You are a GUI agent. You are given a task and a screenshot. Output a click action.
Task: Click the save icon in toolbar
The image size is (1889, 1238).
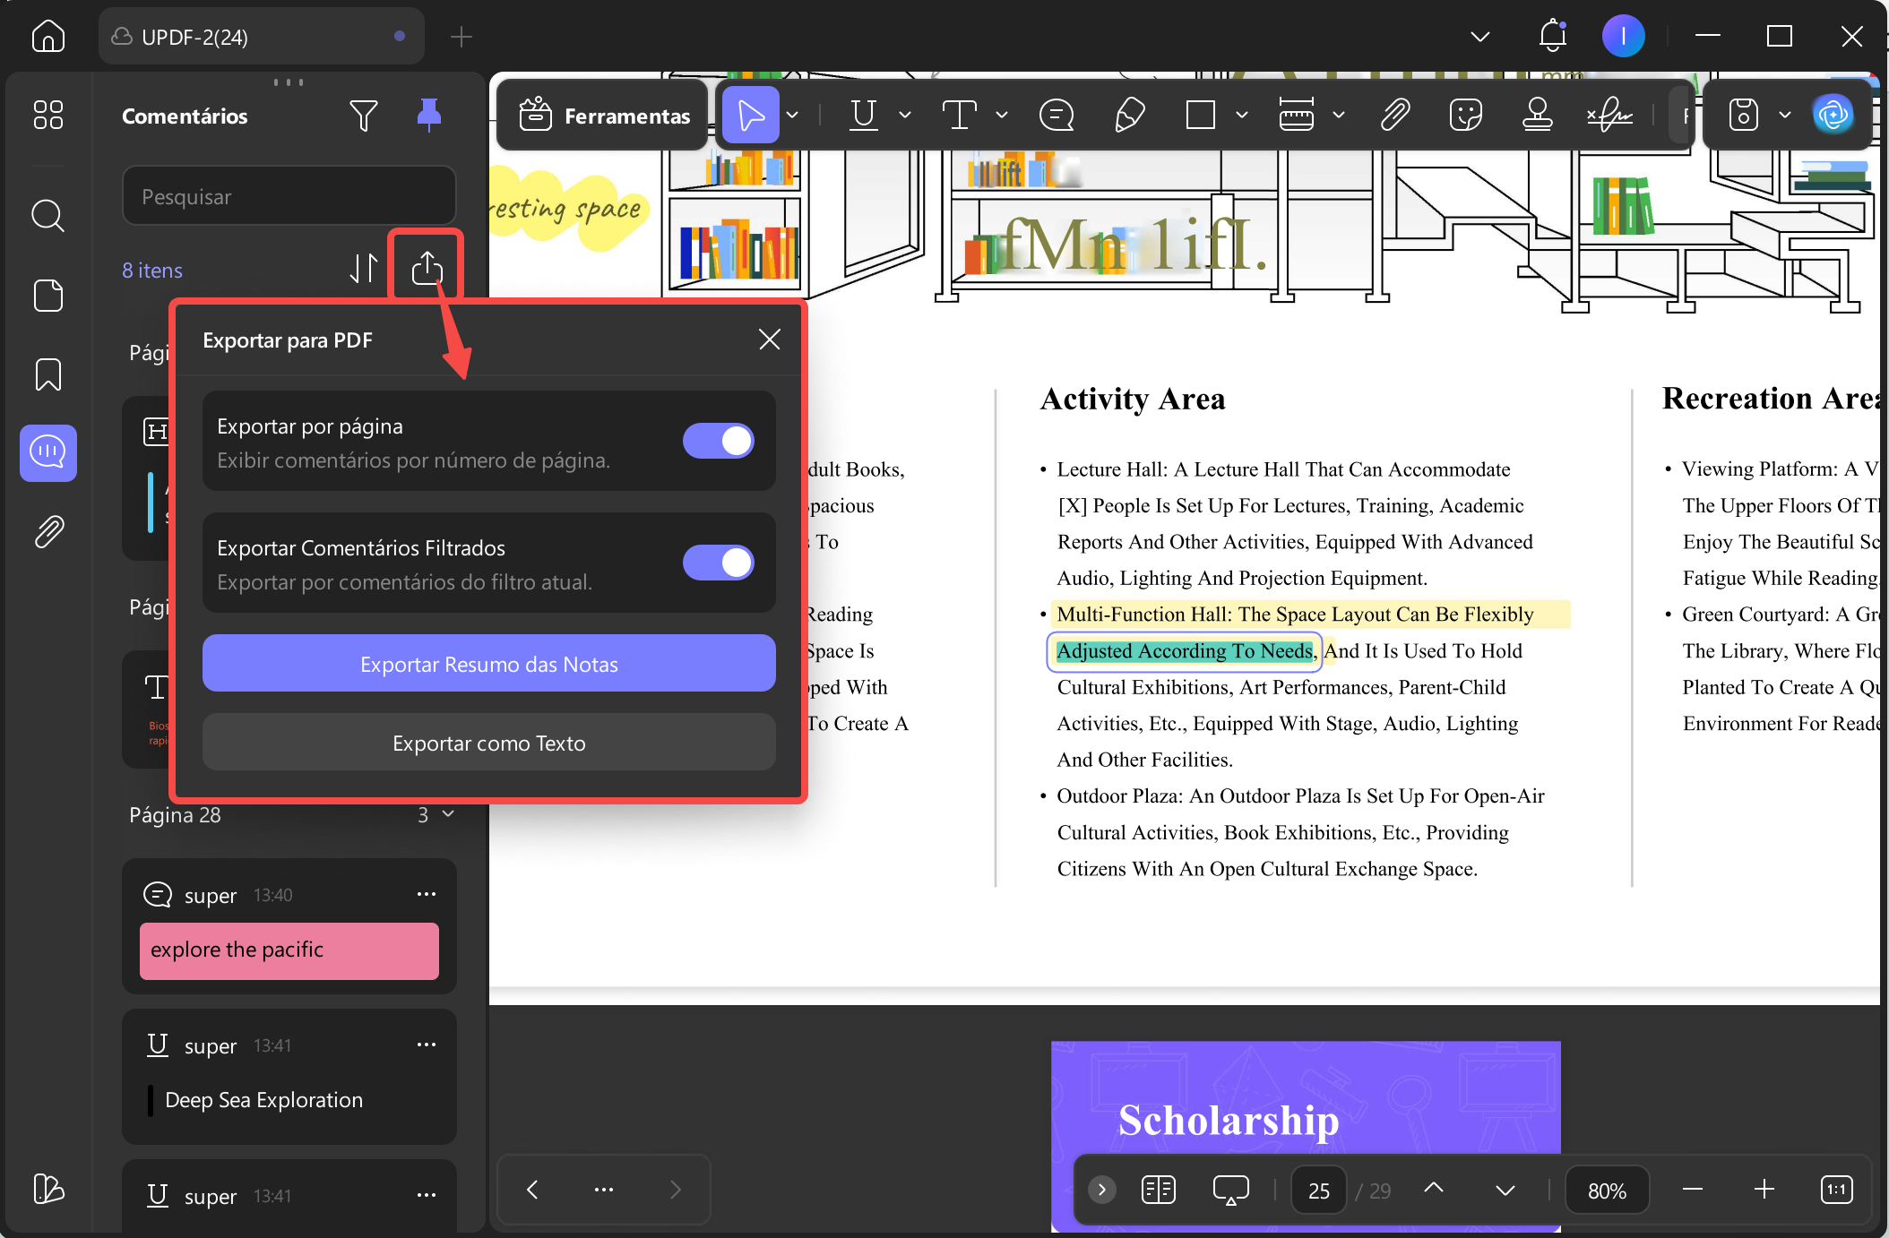coord(1743,115)
